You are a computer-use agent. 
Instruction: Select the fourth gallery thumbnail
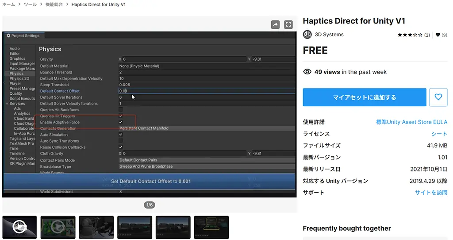click(x=134, y=227)
